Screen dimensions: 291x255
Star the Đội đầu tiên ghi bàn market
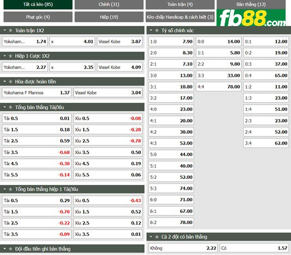[x=10, y=248]
